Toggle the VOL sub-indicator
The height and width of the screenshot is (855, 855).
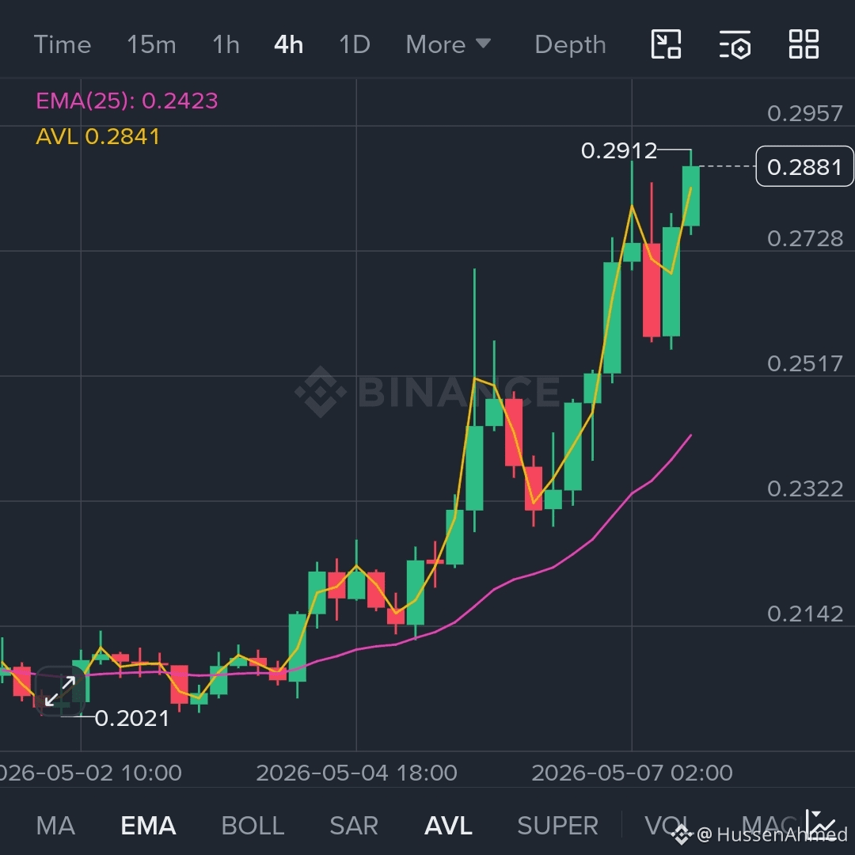coord(667,826)
